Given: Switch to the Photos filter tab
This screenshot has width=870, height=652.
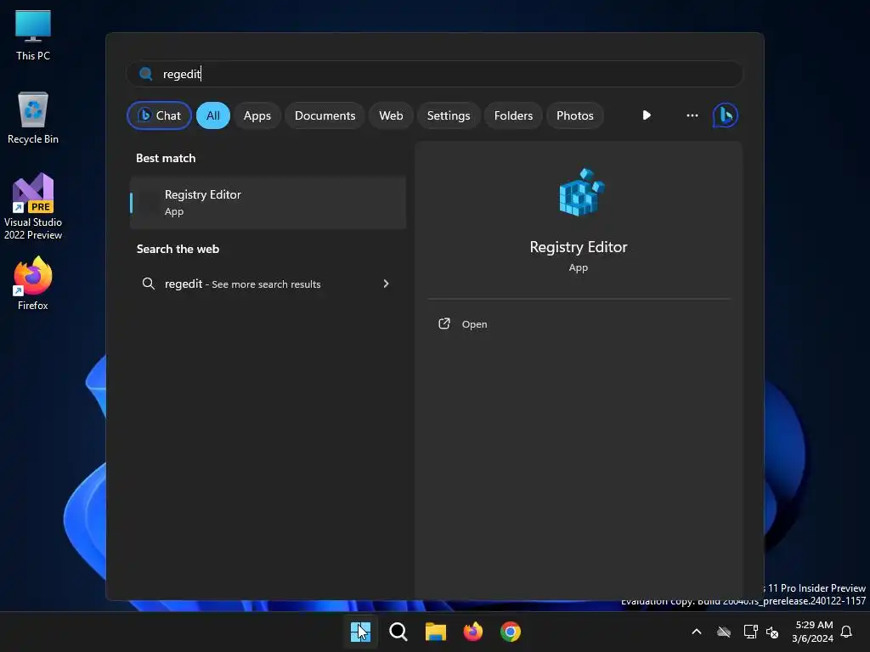Looking at the screenshot, I should (575, 115).
